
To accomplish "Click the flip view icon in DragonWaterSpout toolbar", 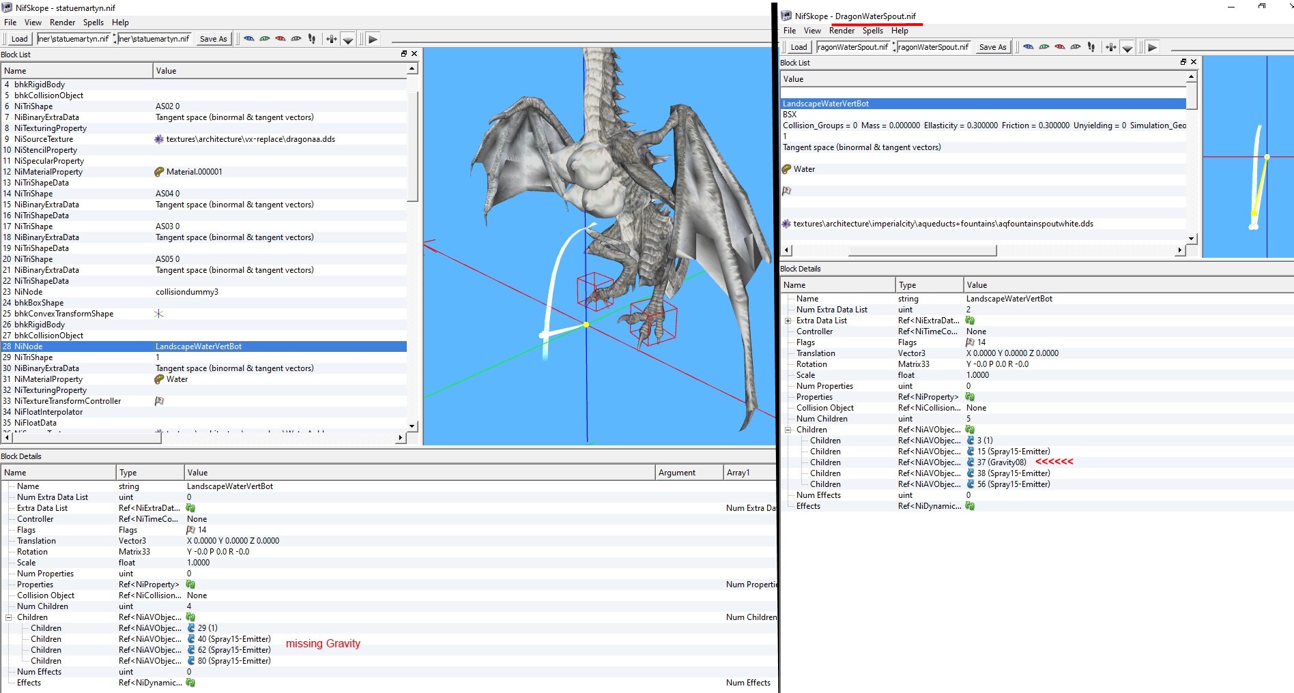I will pyautogui.click(x=1111, y=47).
